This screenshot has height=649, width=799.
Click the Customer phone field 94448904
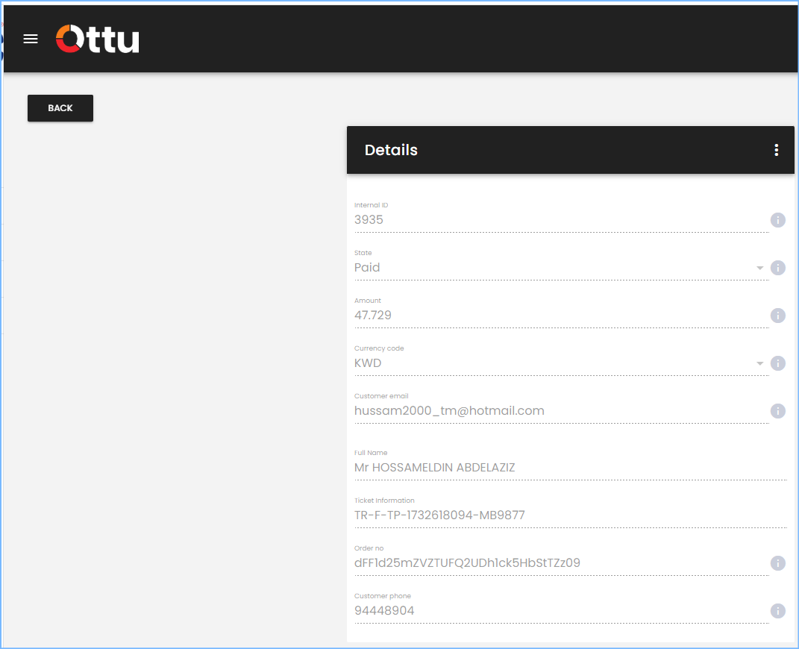coord(562,611)
